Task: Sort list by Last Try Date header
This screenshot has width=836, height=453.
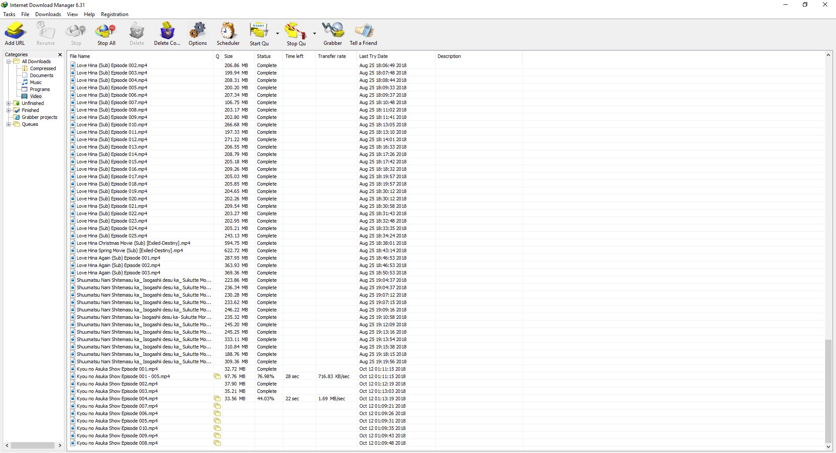Action: 373,56
